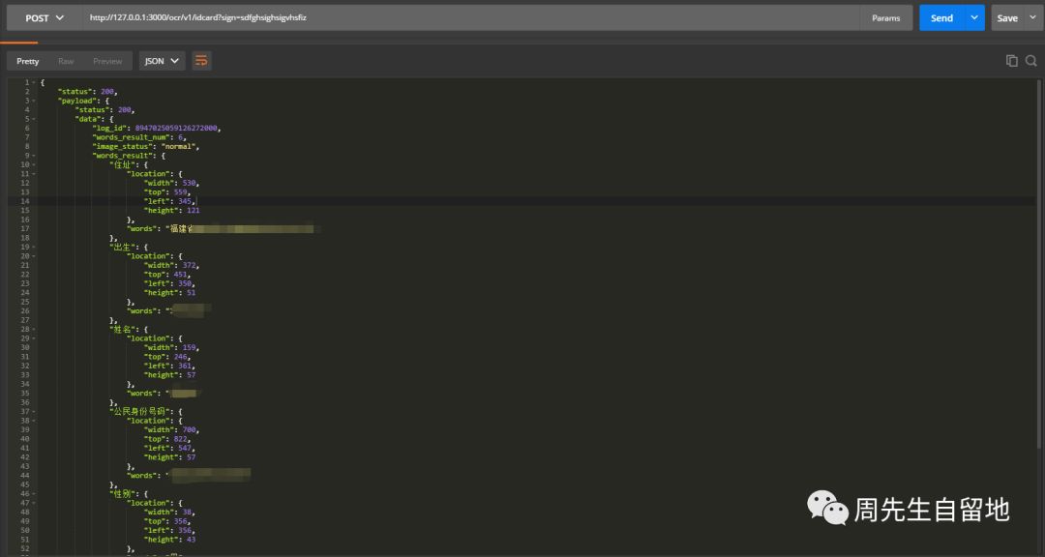Click the "left": 361 line

(170, 366)
